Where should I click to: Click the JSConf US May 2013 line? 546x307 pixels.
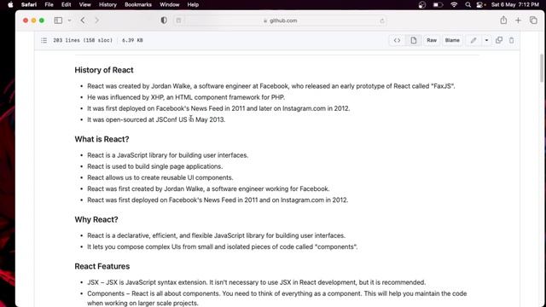click(156, 119)
